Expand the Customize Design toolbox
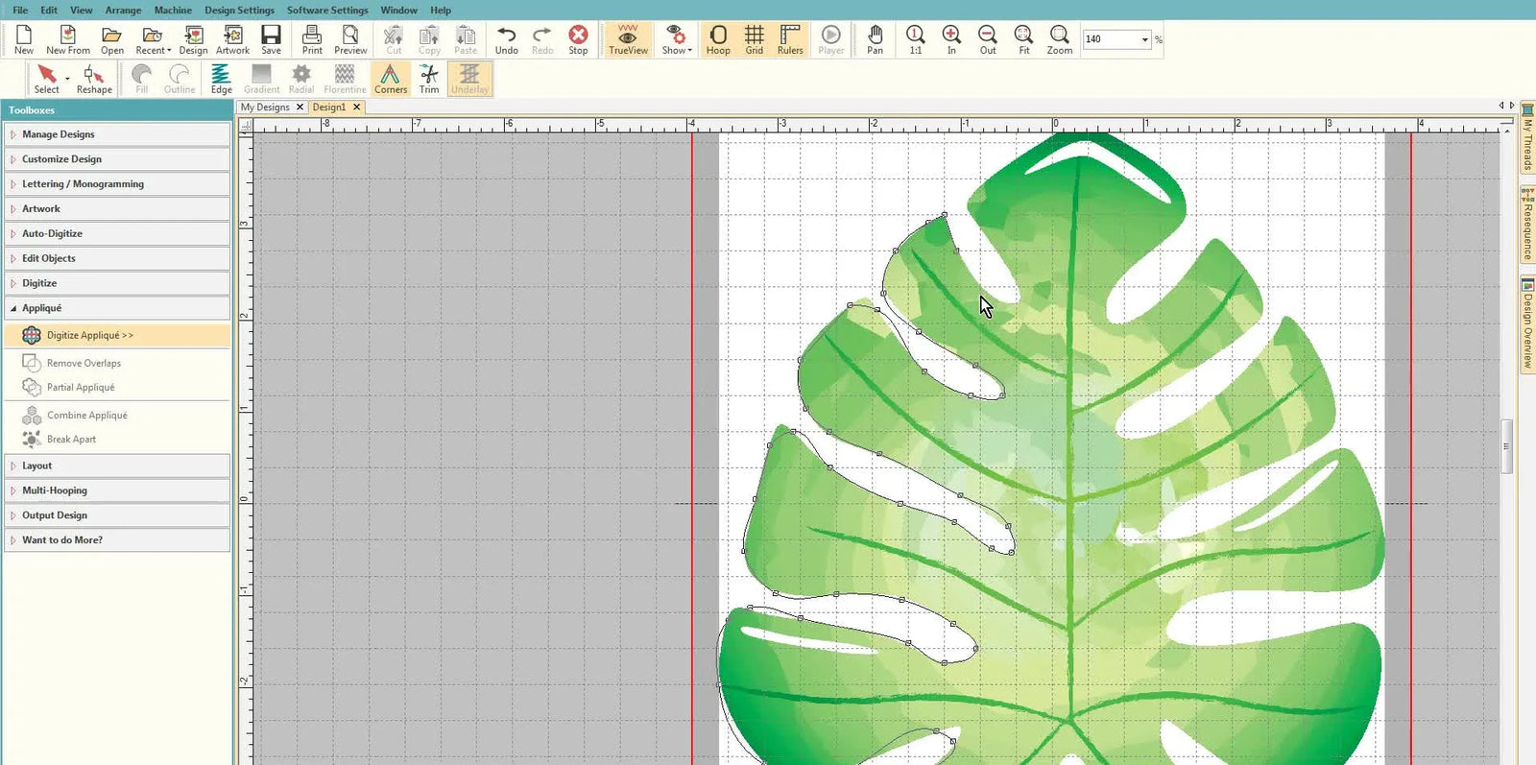The image size is (1536, 765). tap(117, 159)
